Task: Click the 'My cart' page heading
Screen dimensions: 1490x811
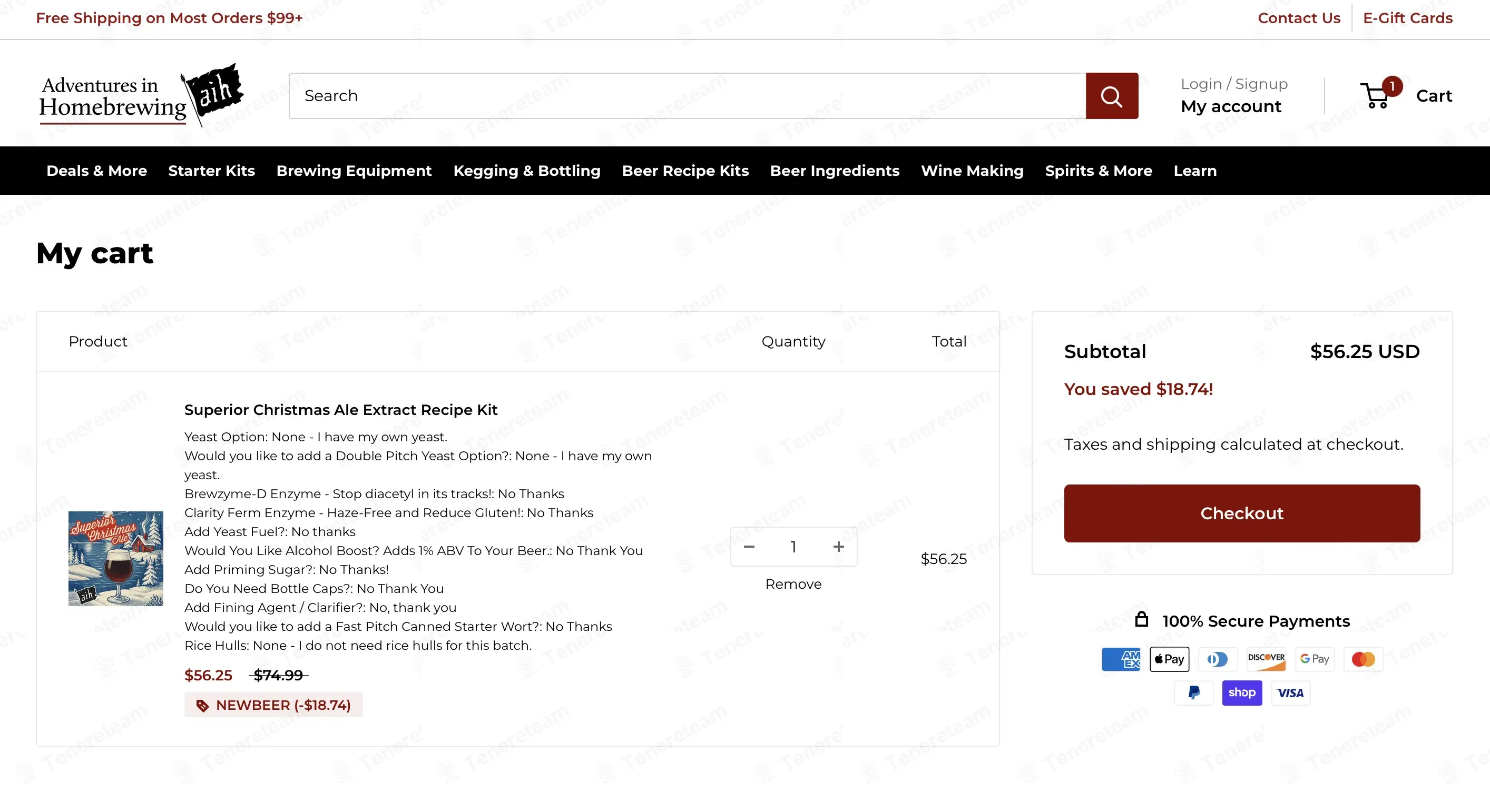Action: (95, 253)
